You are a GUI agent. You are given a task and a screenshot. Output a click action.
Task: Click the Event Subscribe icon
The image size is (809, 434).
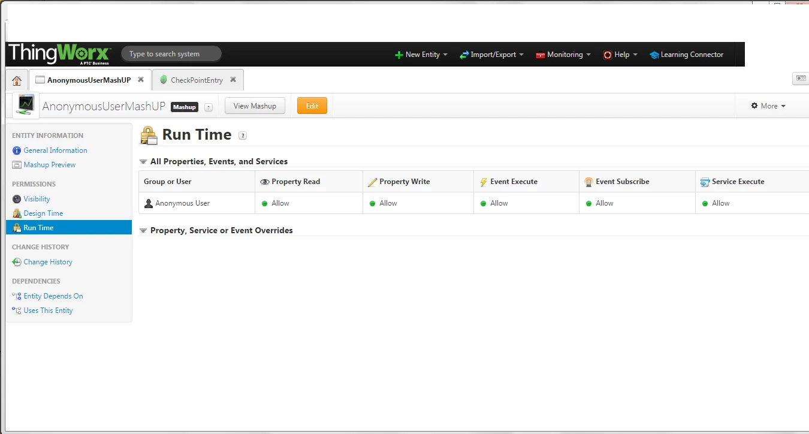tap(588, 182)
